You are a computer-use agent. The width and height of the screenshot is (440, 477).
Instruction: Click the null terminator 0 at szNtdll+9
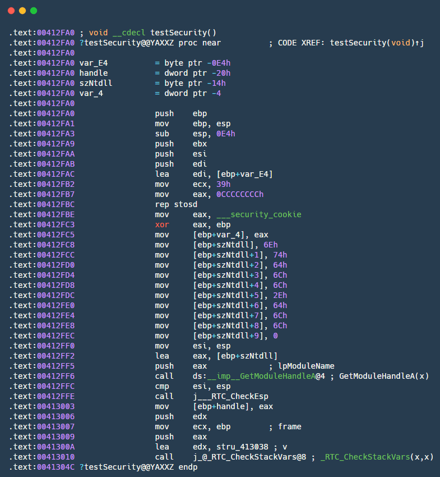[x=275, y=336]
